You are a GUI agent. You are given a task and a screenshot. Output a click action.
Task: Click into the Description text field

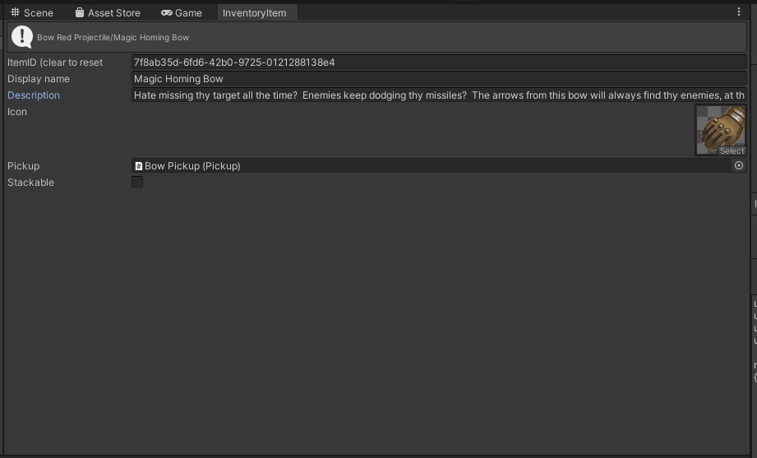pos(438,95)
